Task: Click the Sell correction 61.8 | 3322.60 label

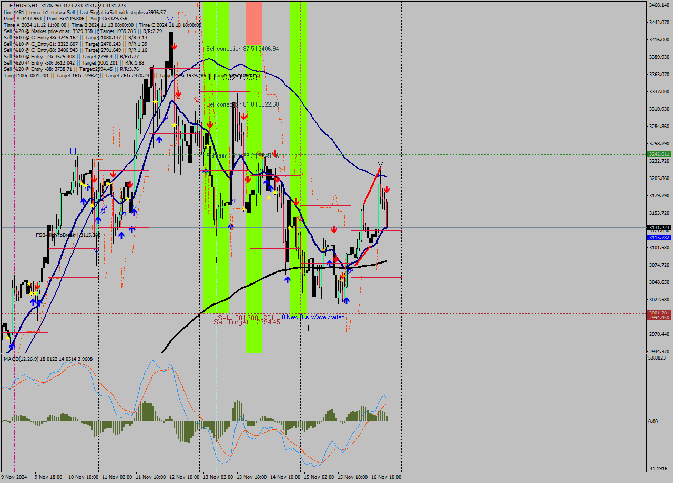Action: pyautogui.click(x=242, y=104)
